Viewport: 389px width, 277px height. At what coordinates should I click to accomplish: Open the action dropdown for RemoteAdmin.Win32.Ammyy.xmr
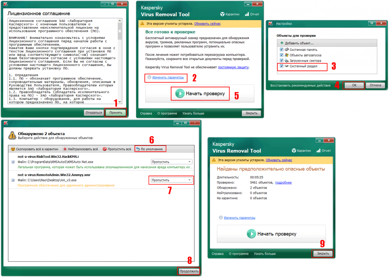(x=171, y=180)
